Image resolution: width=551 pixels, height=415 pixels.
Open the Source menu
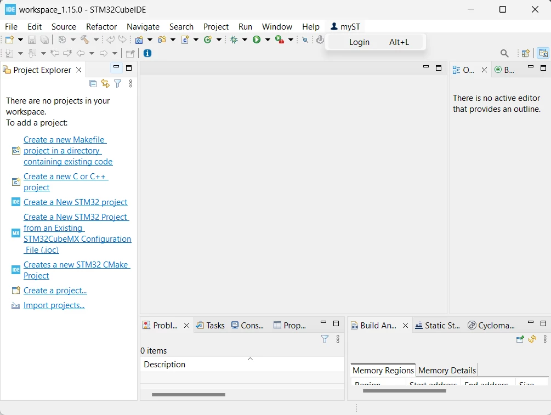64,27
